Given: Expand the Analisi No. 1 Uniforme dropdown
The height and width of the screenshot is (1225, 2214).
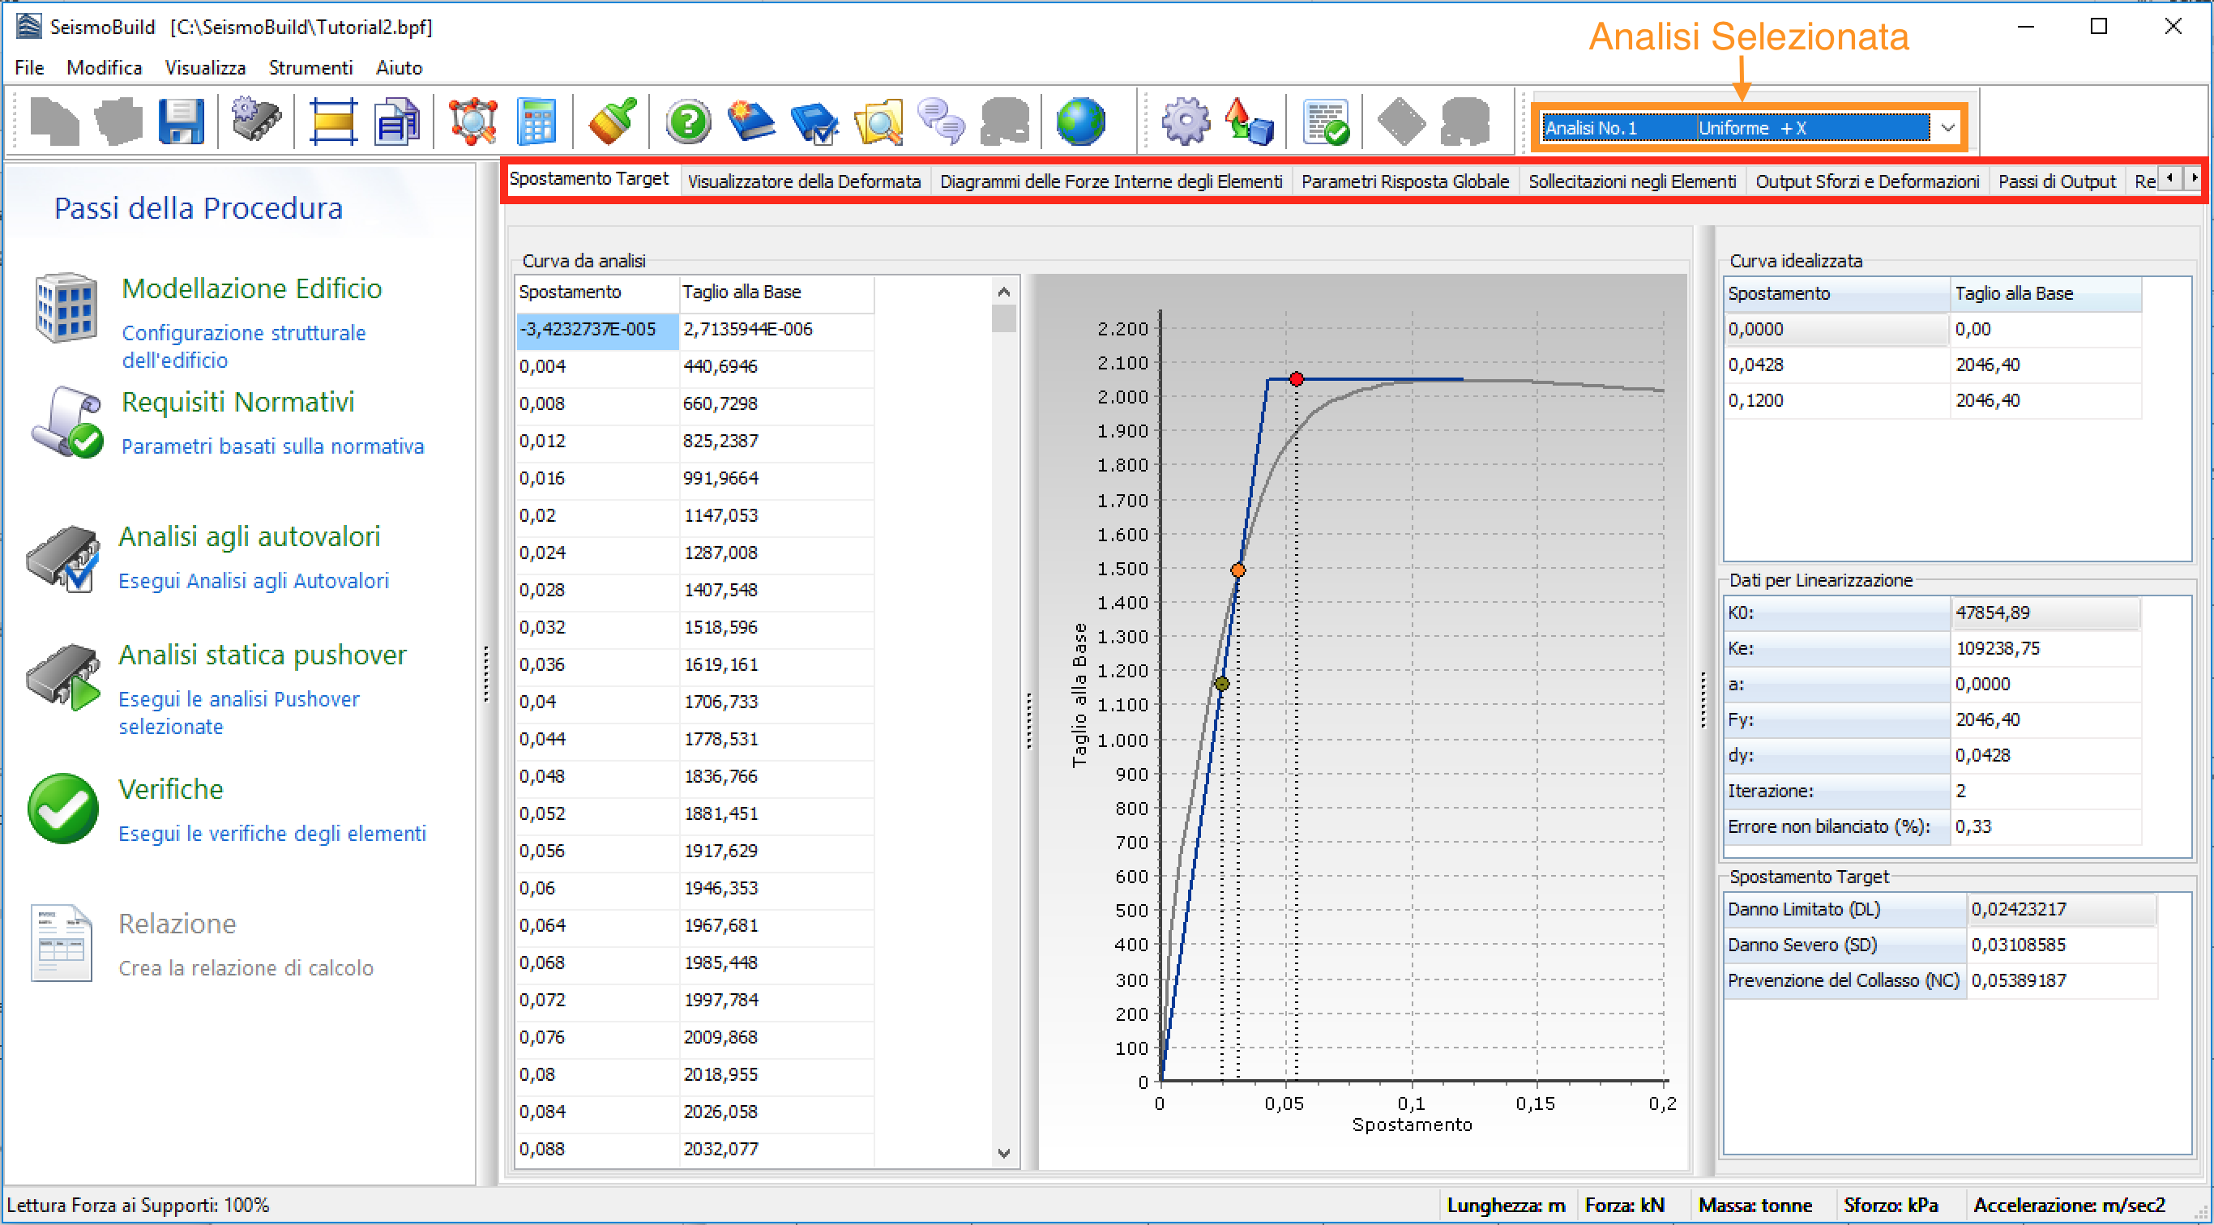Looking at the screenshot, I should point(1947,128).
